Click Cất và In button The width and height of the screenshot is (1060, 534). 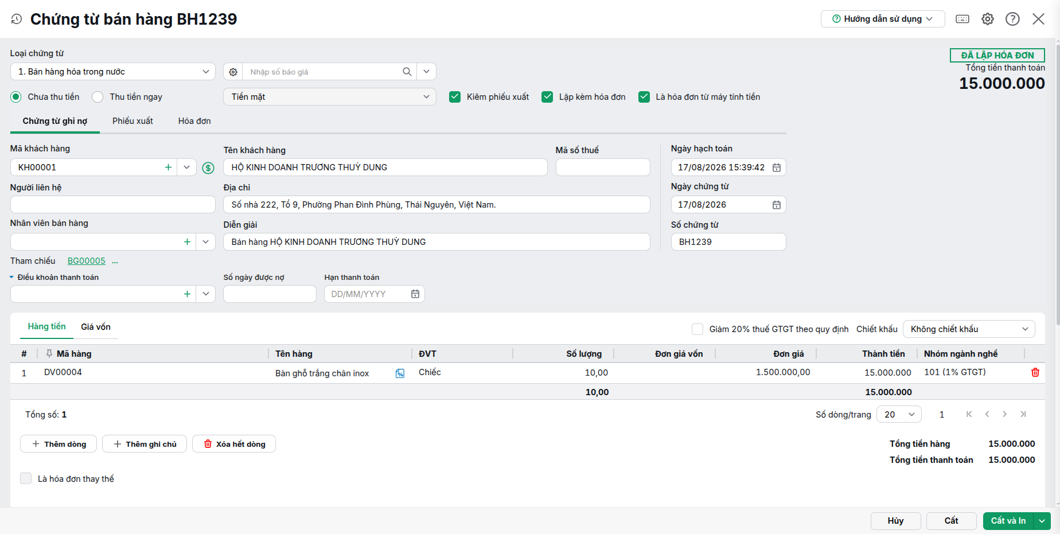[1008, 521]
